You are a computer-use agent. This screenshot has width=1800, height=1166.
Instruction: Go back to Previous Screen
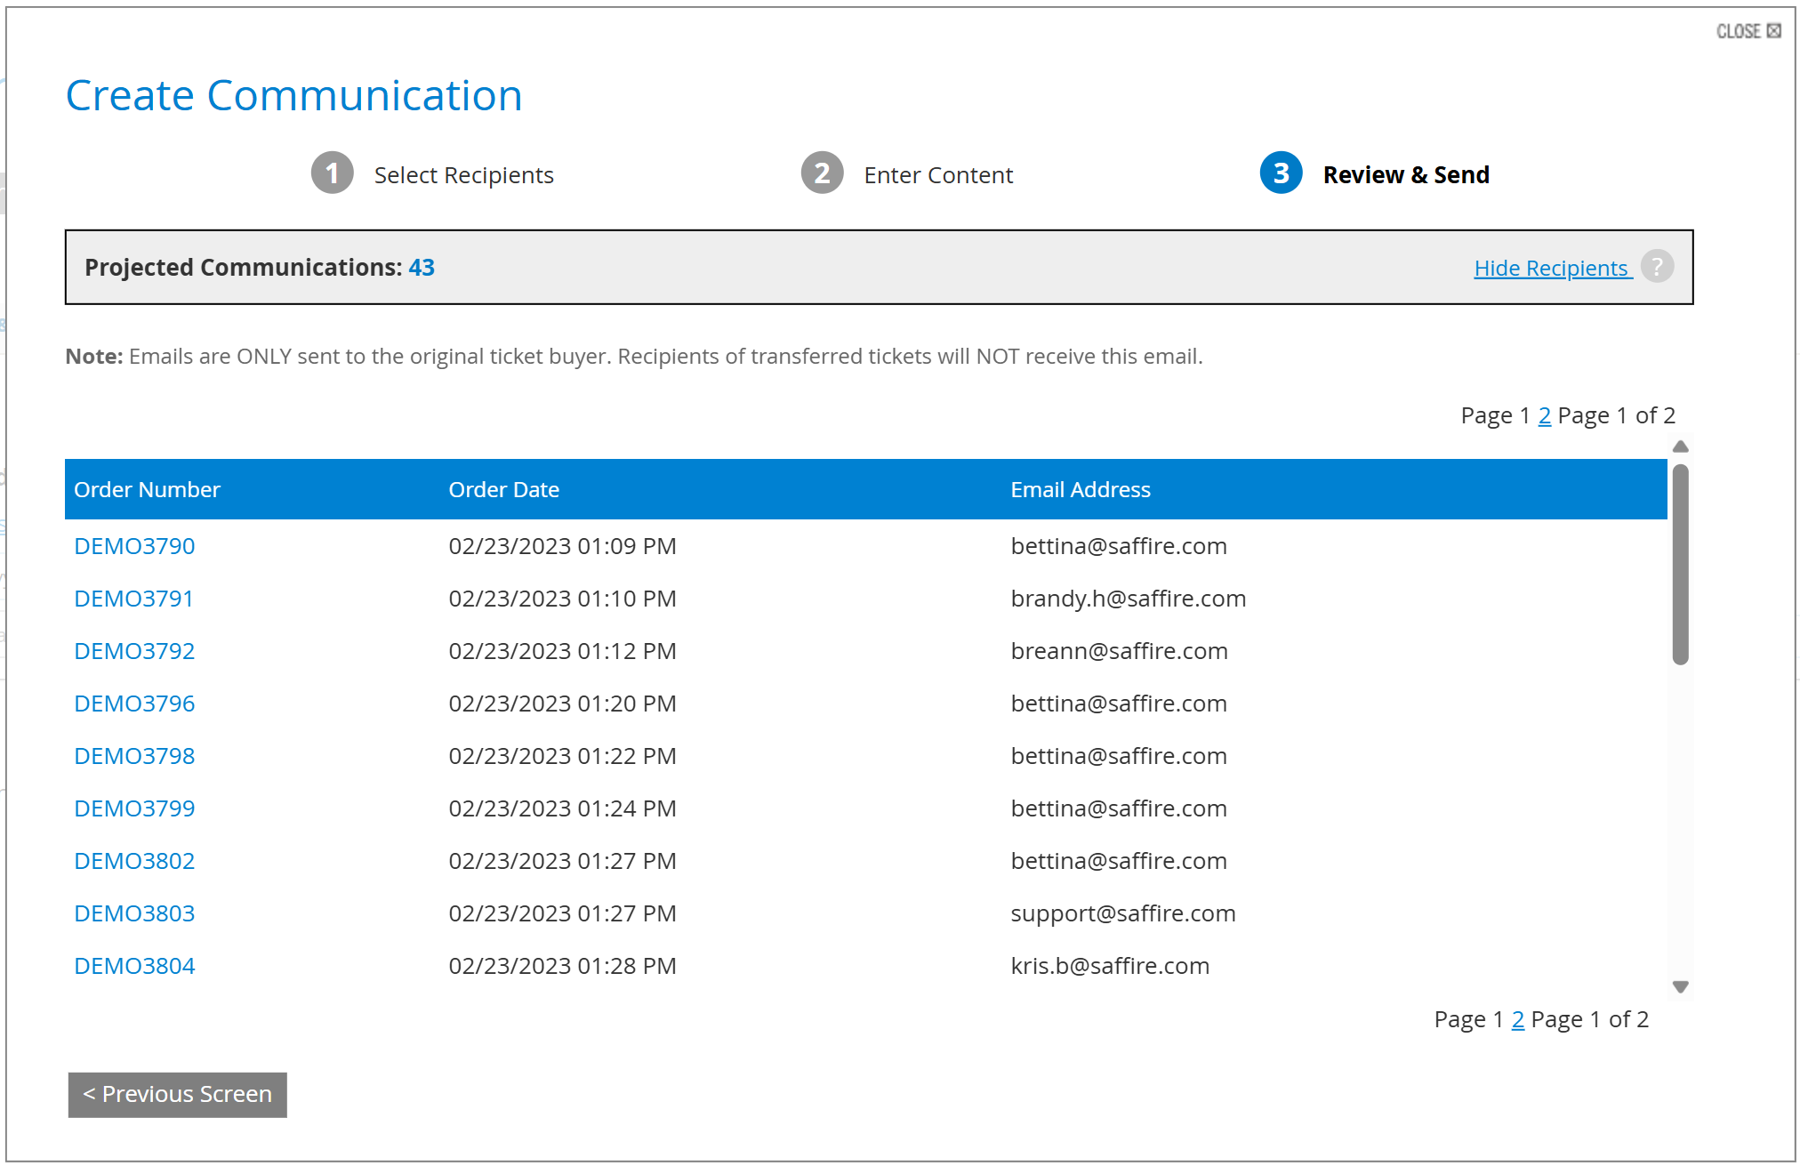178,1094
